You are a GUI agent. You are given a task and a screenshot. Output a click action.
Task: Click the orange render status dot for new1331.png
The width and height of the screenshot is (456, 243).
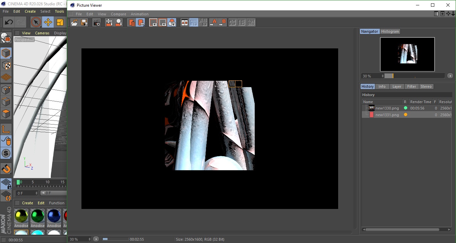[x=405, y=114]
